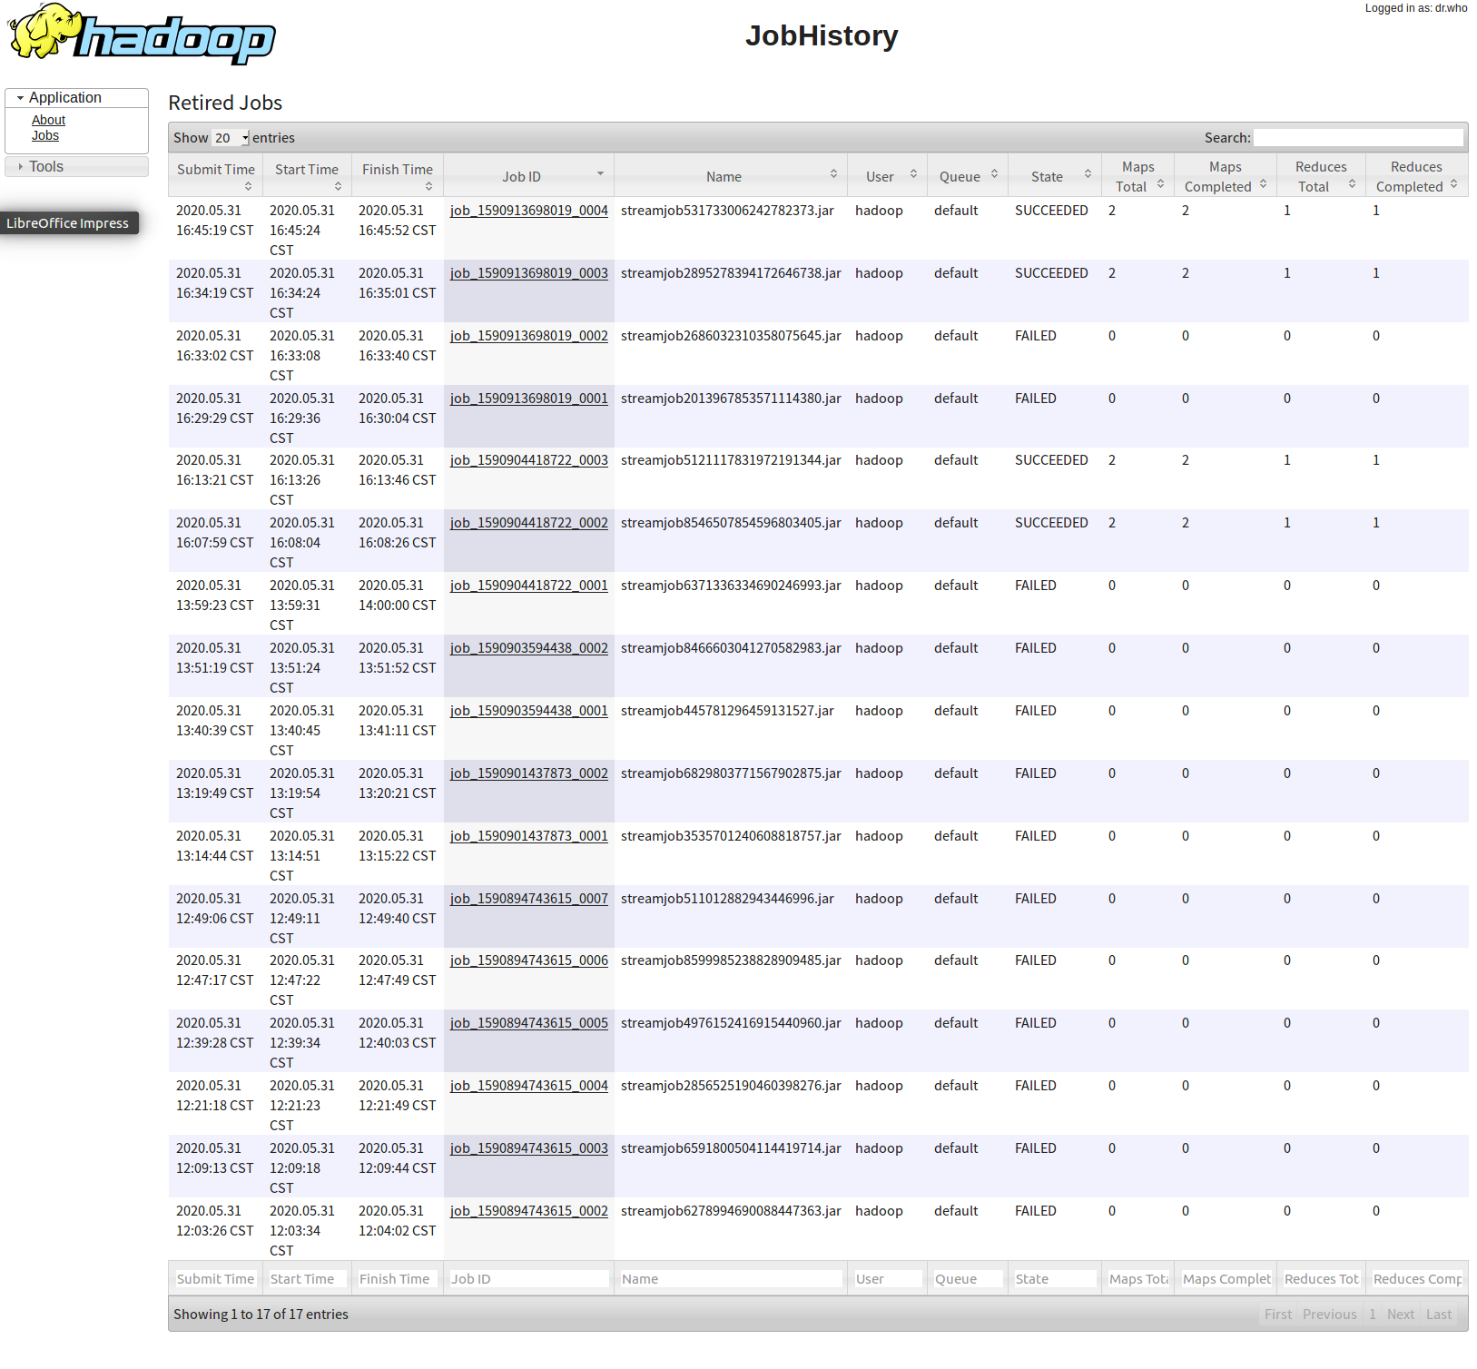Sort jobs by User column arrow
The width and height of the screenshot is (1477, 1369).
pos(914,174)
